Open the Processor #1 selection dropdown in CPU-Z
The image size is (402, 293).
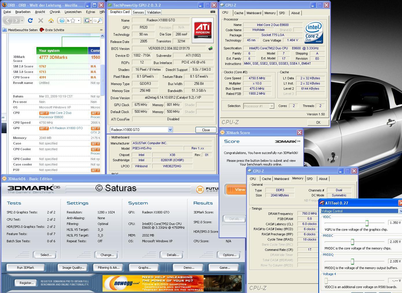[271, 106]
